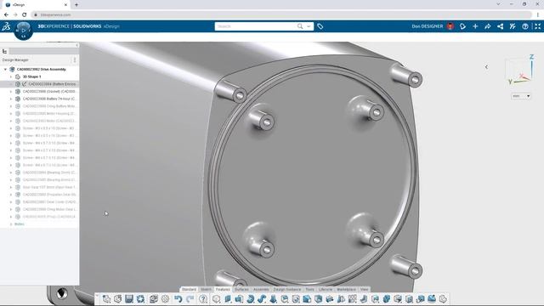This screenshot has height=306, width=544.
Task: Click the cube outline icon after help
Action: 216,298
